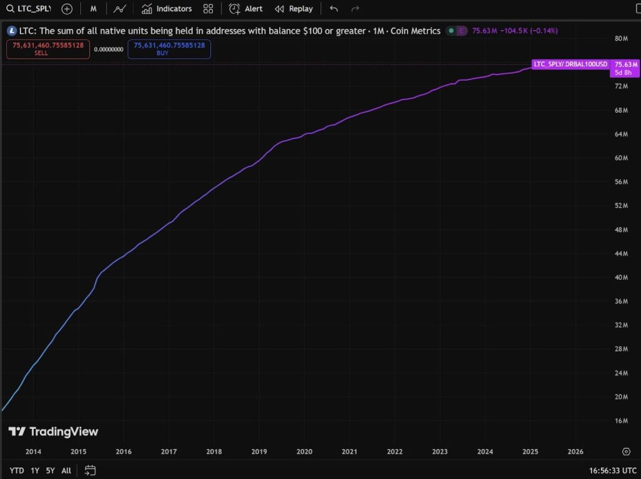
Task: Toggle the E source flag beside the series value
Action: pos(463,30)
